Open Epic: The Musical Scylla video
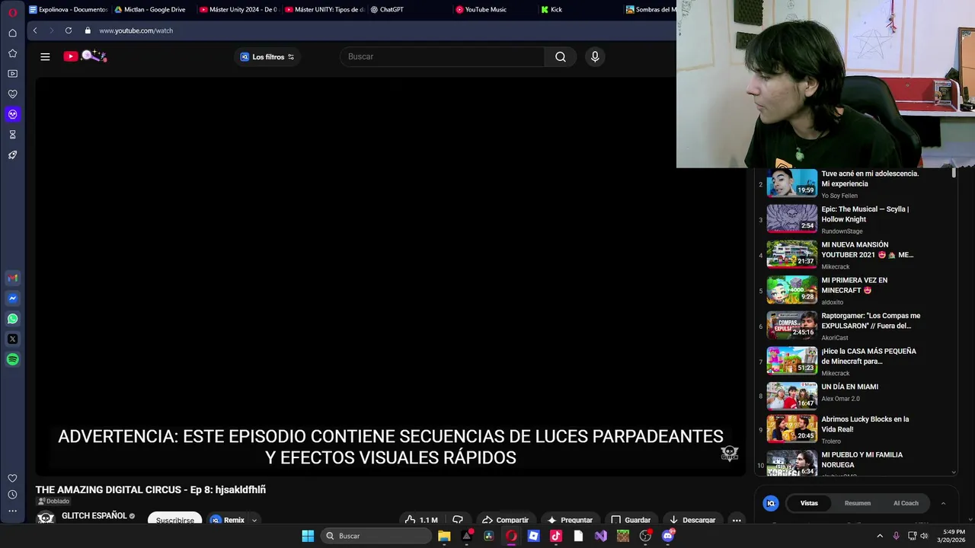 point(865,214)
